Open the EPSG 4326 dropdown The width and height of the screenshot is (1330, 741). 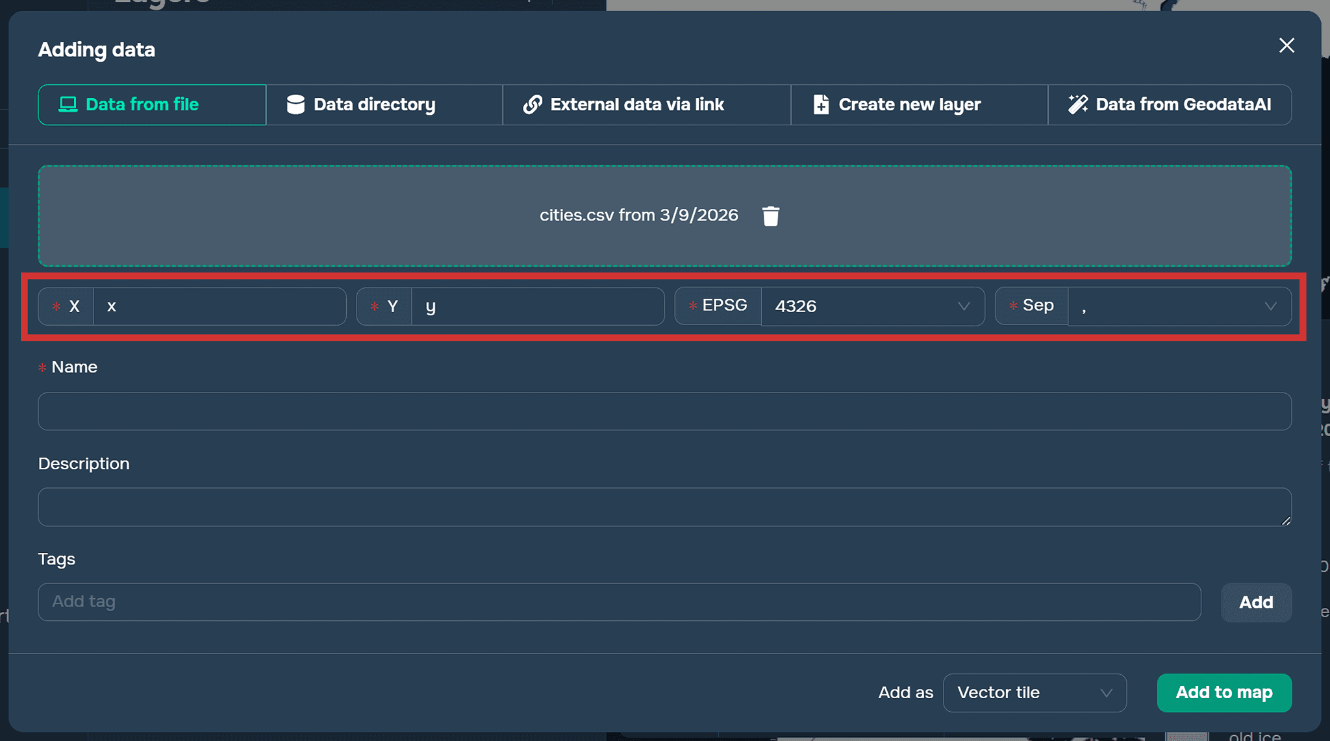click(872, 306)
